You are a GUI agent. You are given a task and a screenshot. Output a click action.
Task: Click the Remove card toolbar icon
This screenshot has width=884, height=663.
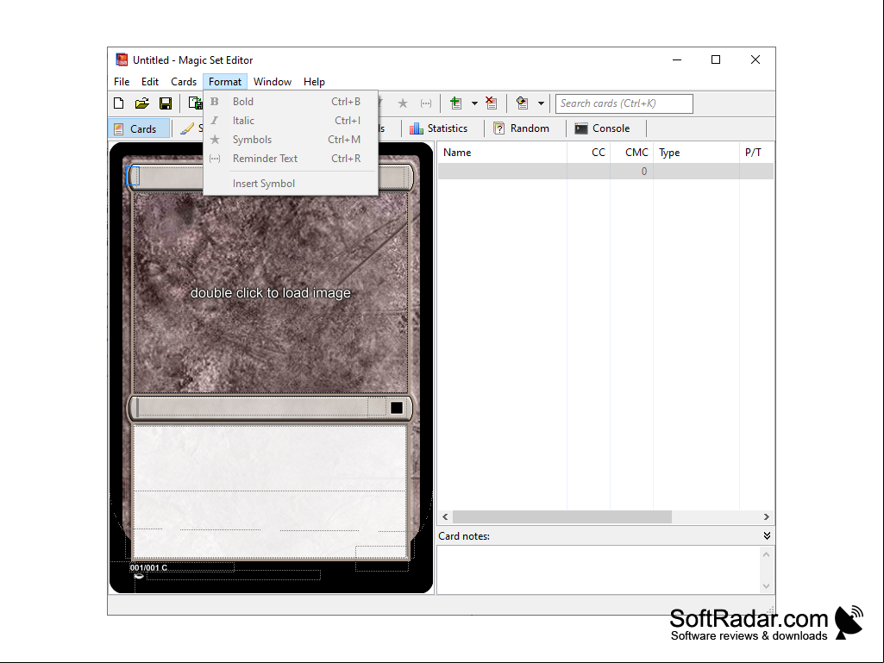492,103
